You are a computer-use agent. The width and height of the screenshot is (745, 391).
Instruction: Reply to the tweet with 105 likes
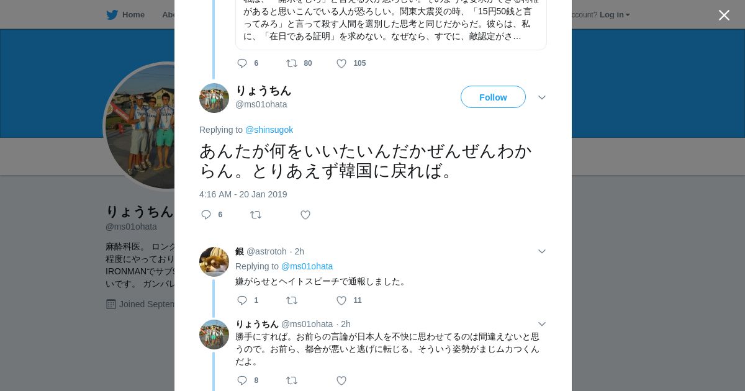[x=242, y=63]
